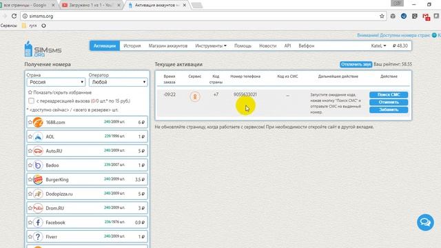Click the Facebook logo icon
441x248 pixels.
[38, 223]
